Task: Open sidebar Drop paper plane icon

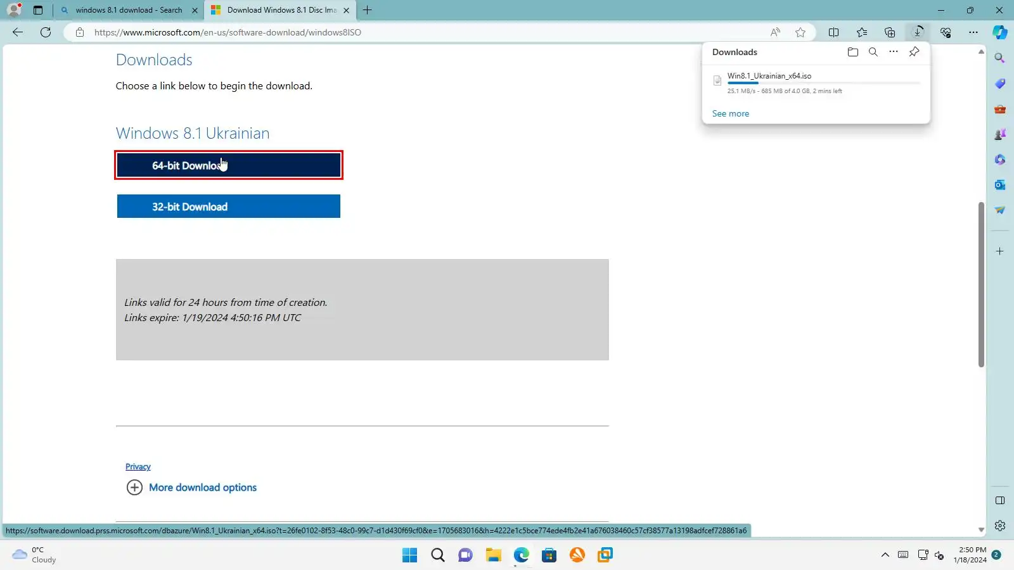Action: (1000, 210)
